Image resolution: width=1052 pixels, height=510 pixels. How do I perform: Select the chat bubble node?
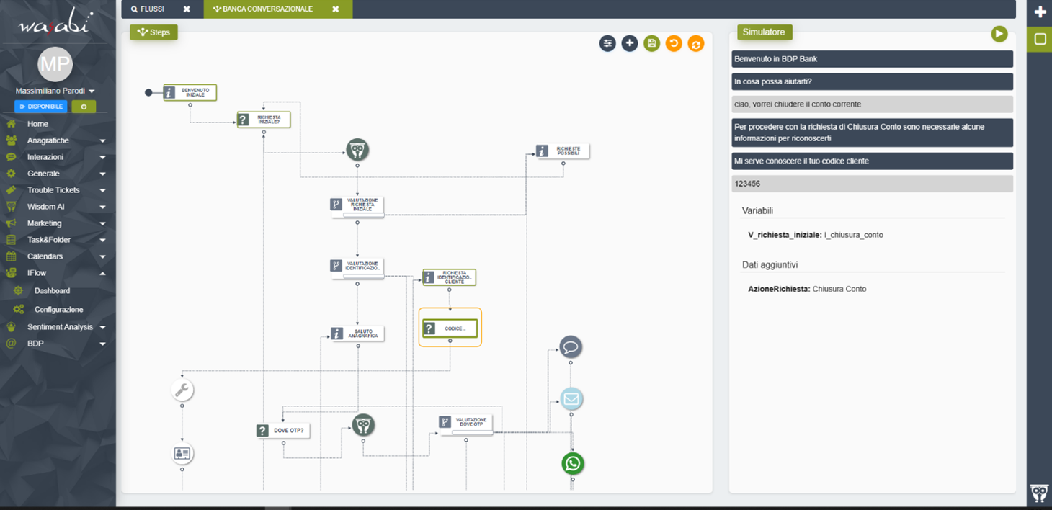(x=571, y=347)
